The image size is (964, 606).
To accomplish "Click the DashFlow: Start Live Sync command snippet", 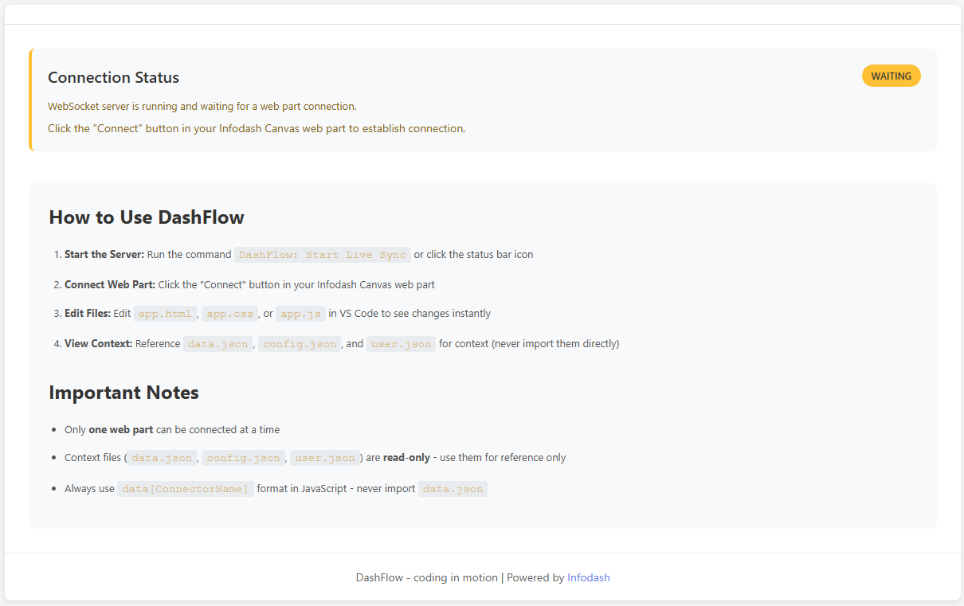I will pos(322,254).
